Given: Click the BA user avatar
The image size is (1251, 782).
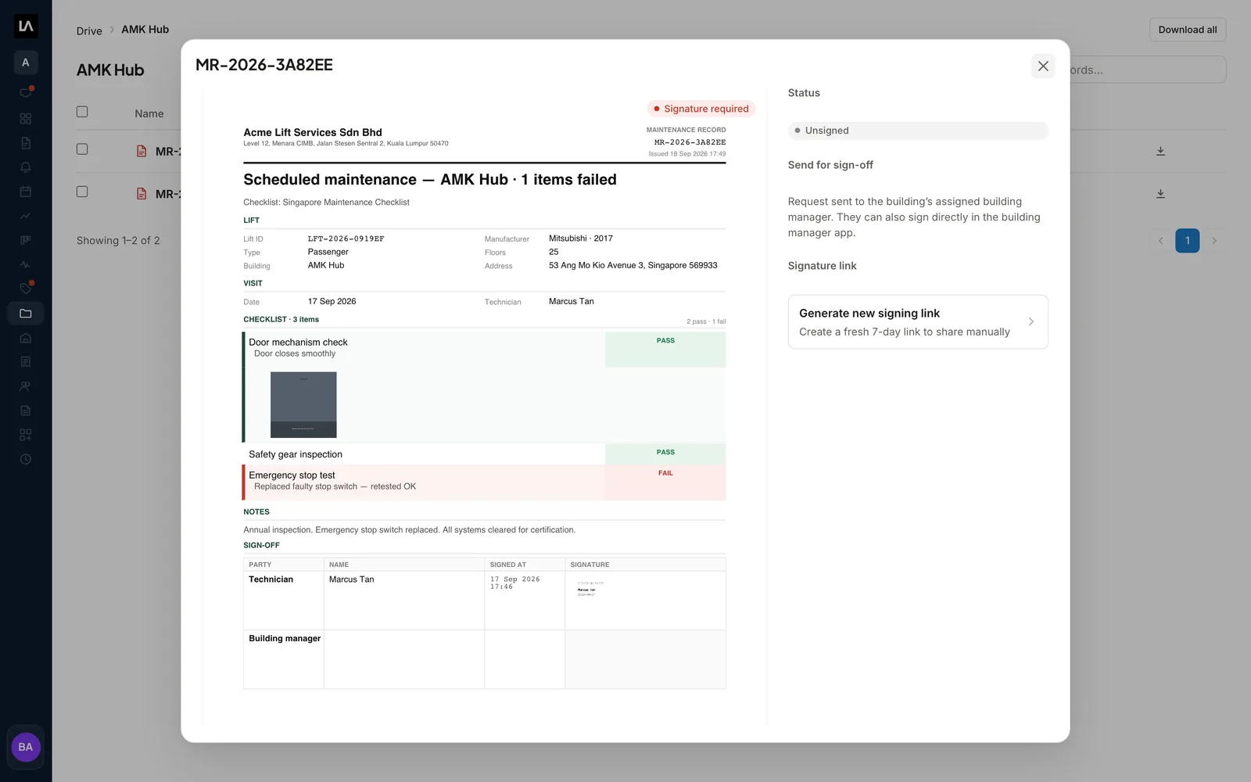Looking at the screenshot, I should pos(26,747).
